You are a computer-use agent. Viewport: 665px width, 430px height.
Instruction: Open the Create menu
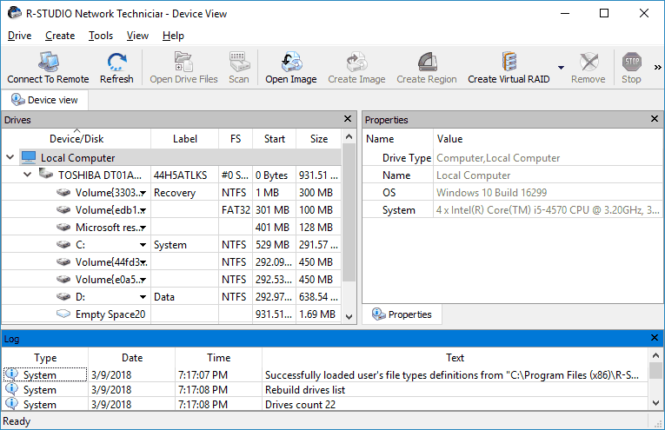[60, 36]
